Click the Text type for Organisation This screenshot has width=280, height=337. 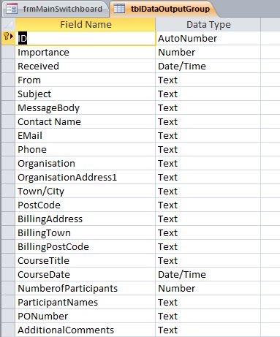point(208,163)
